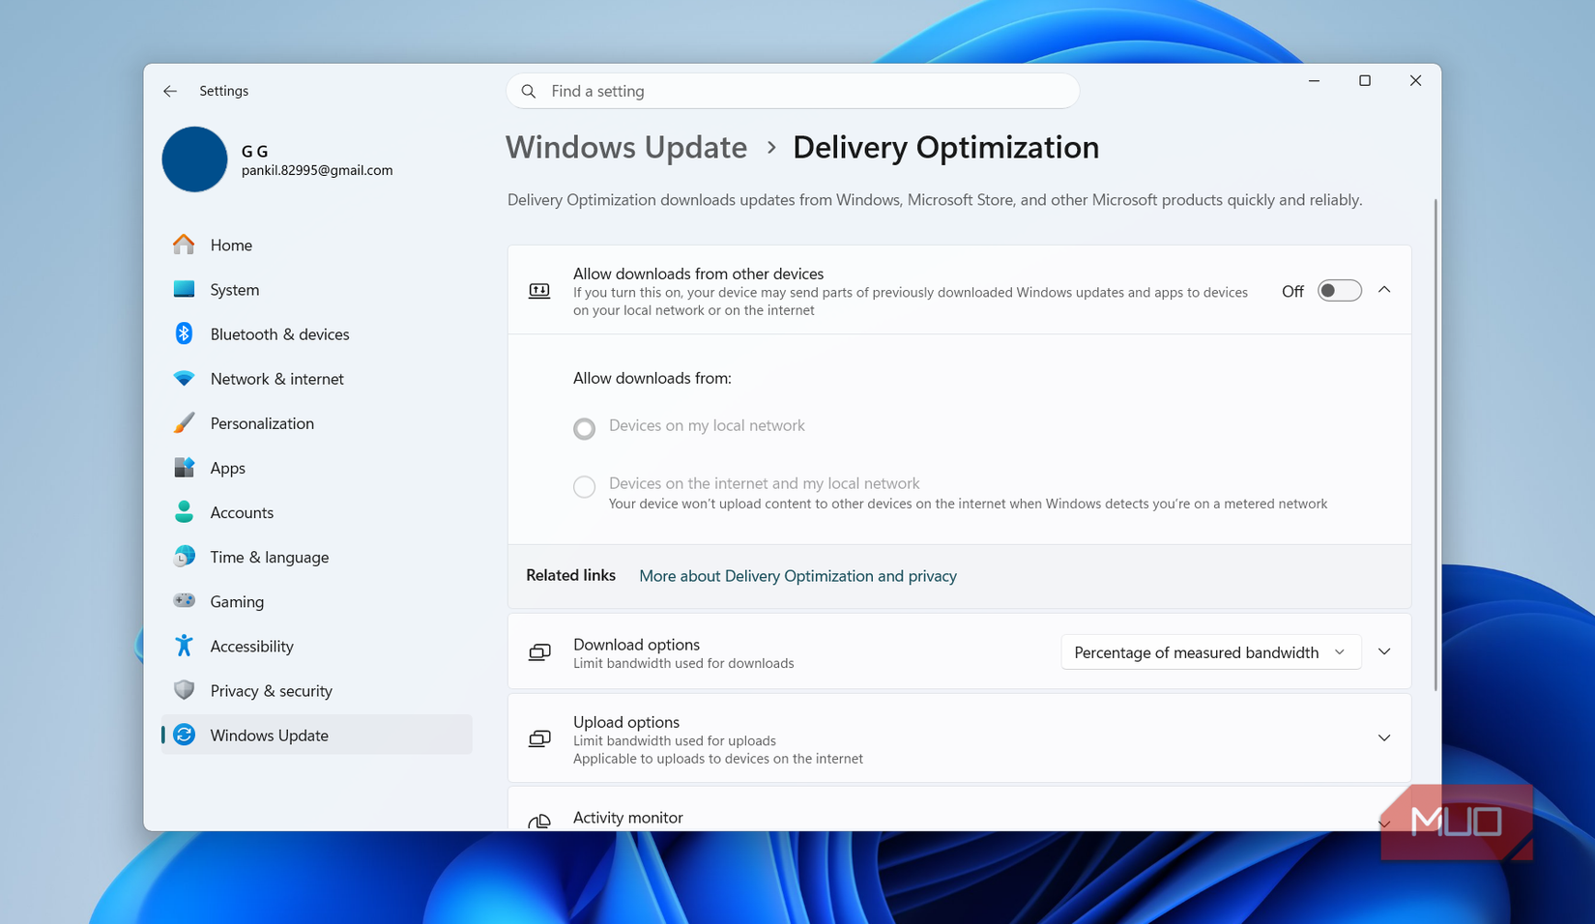Click the Time & language globe icon
Image resolution: width=1595 pixels, height=924 pixels.
(x=184, y=556)
